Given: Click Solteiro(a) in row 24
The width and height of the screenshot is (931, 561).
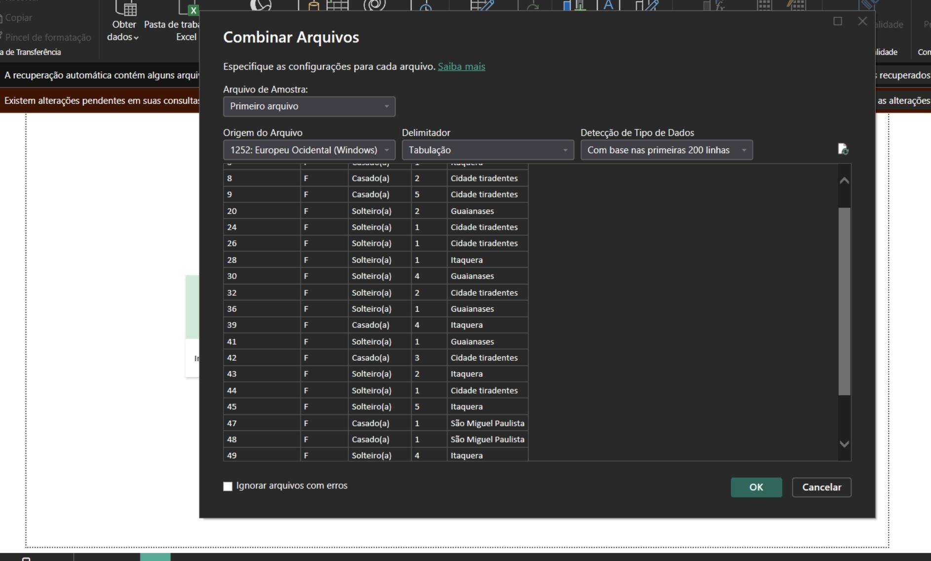Looking at the screenshot, I should [380, 227].
